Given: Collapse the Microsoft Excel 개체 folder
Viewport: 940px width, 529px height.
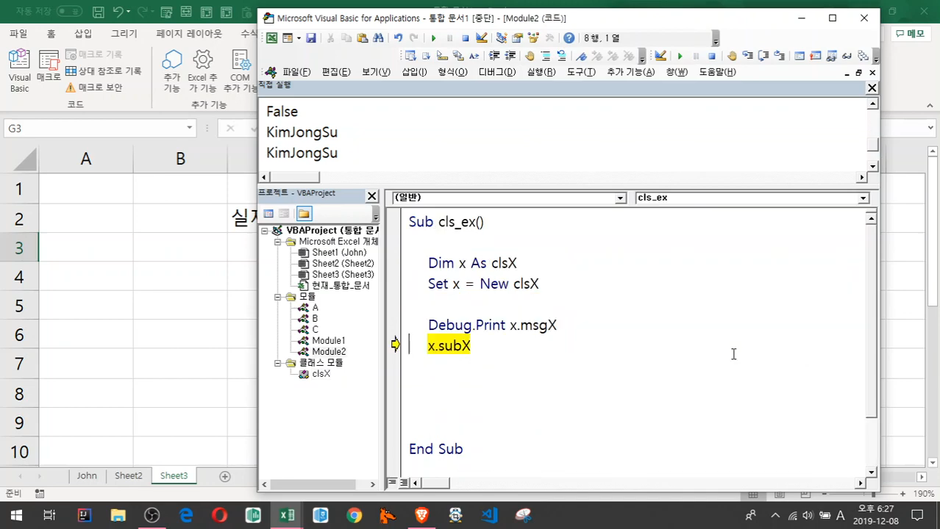Looking at the screenshot, I should 278,242.
